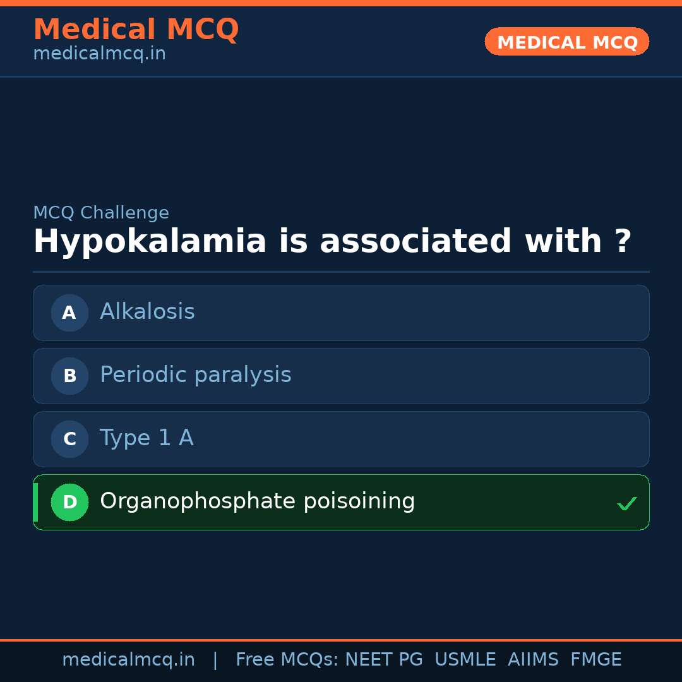Click the orange MEDICAL MCQ badge
The image size is (682, 682).
pos(566,42)
